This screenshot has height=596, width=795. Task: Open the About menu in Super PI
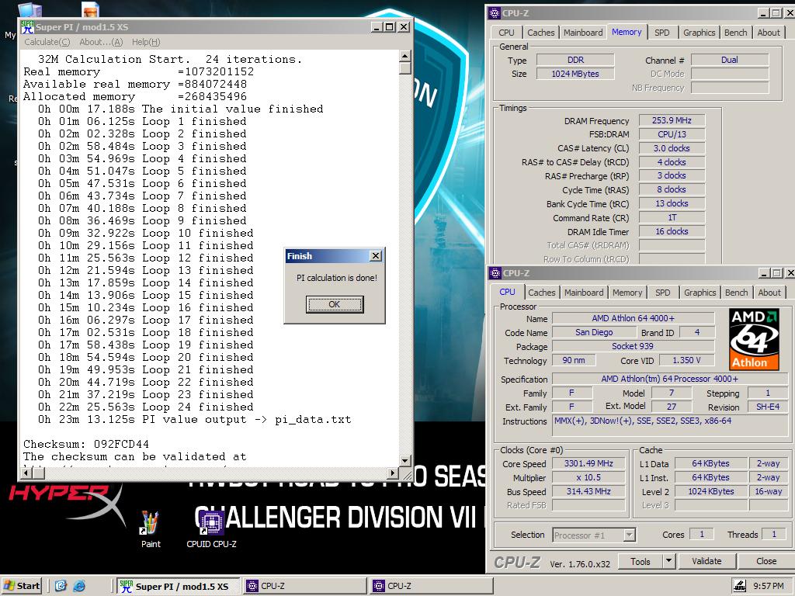(101, 42)
